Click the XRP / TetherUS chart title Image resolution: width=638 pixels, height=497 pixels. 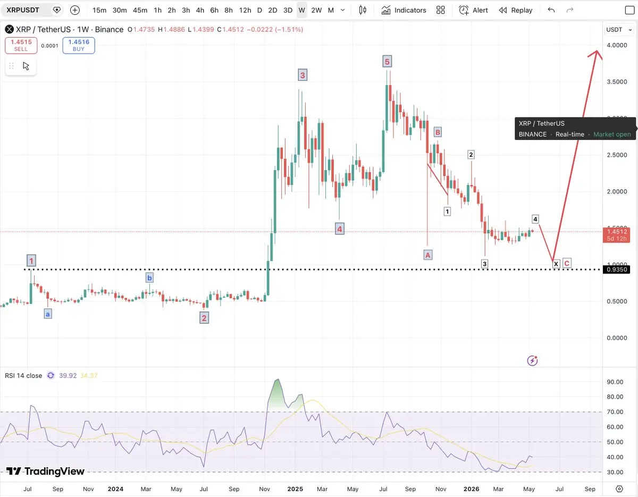(x=43, y=29)
